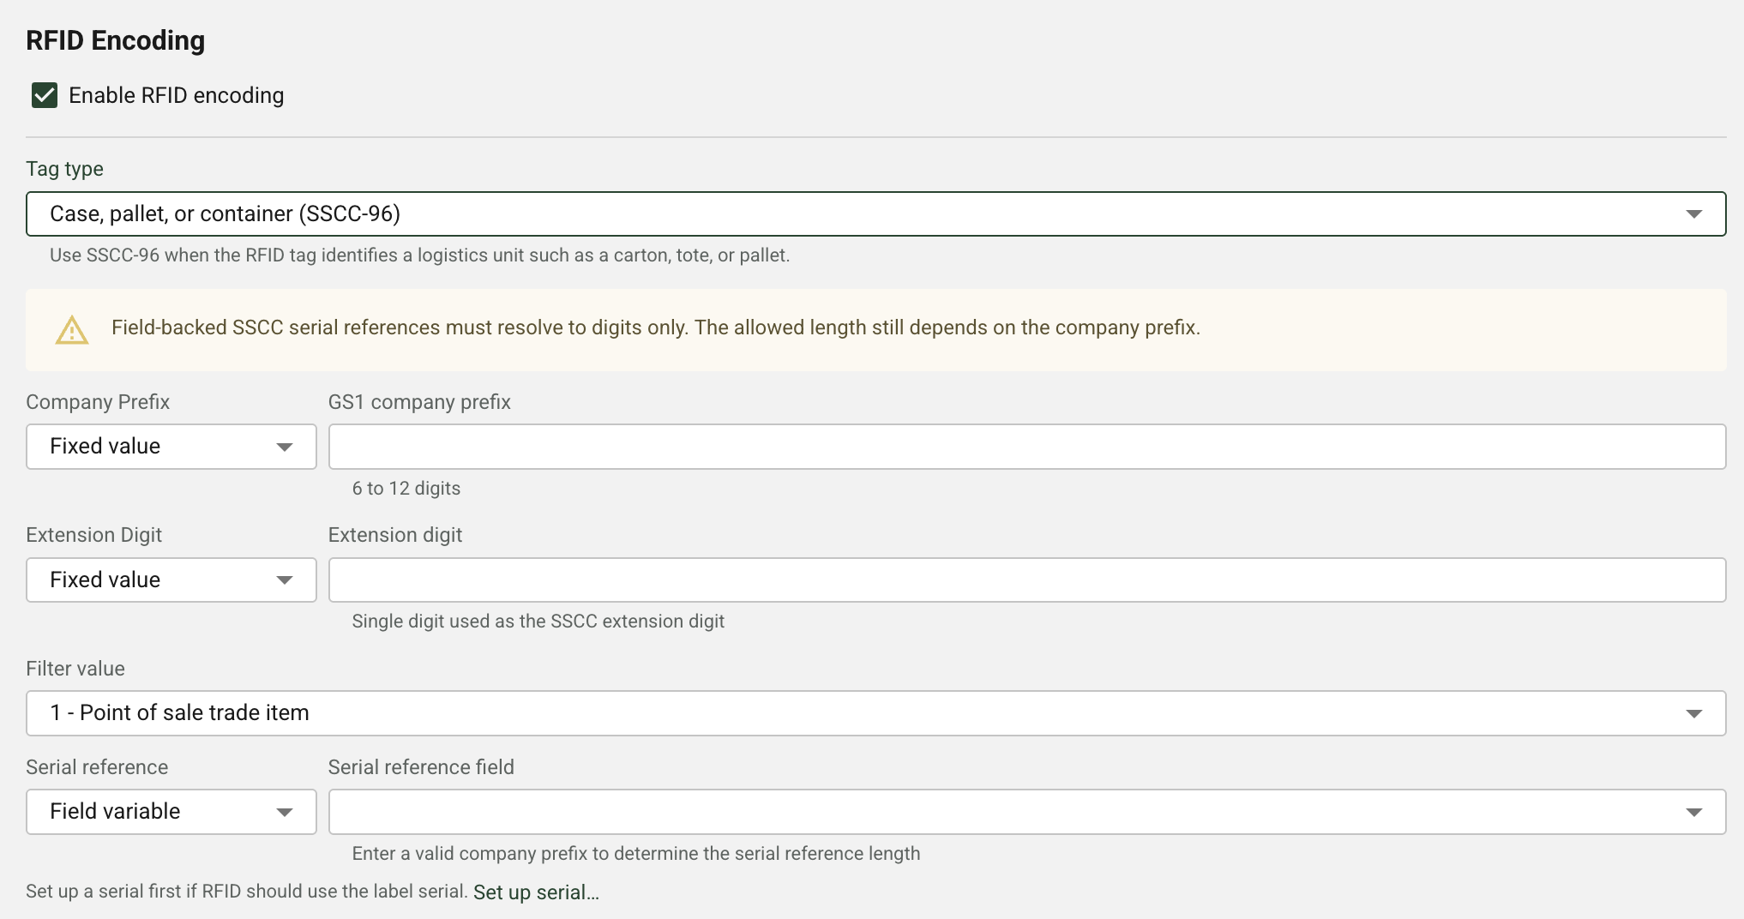Click the SSCC-96 tag type help text
Viewport: 1744px width, 919px height.
click(420, 255)
